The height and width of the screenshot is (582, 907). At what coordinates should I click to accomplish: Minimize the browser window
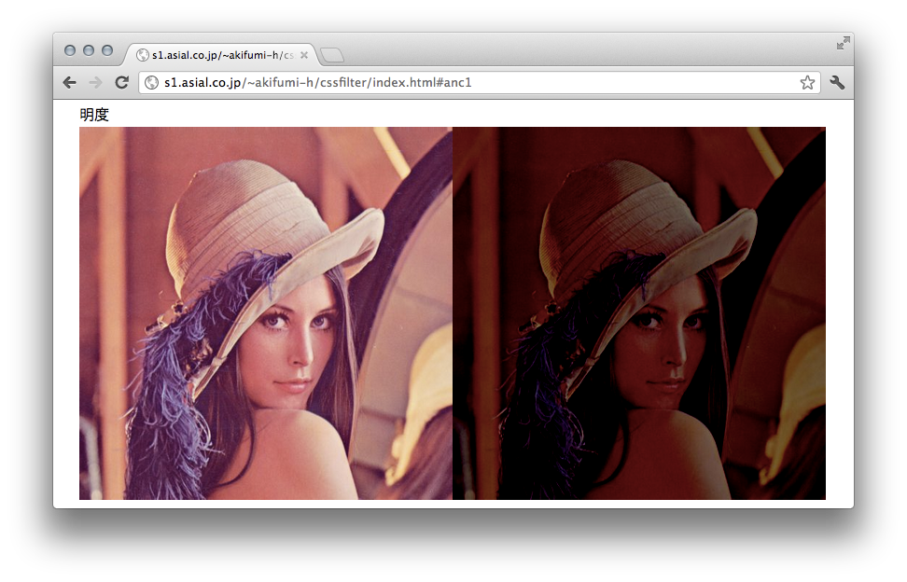tap(89, 50)
